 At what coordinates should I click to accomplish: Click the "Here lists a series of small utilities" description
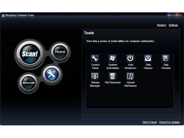tap(121, 41)
